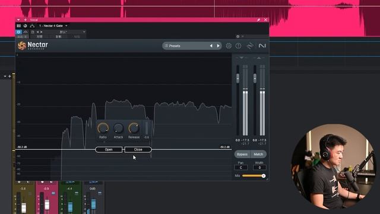Click the input gain fader handle

pos(237,78)
